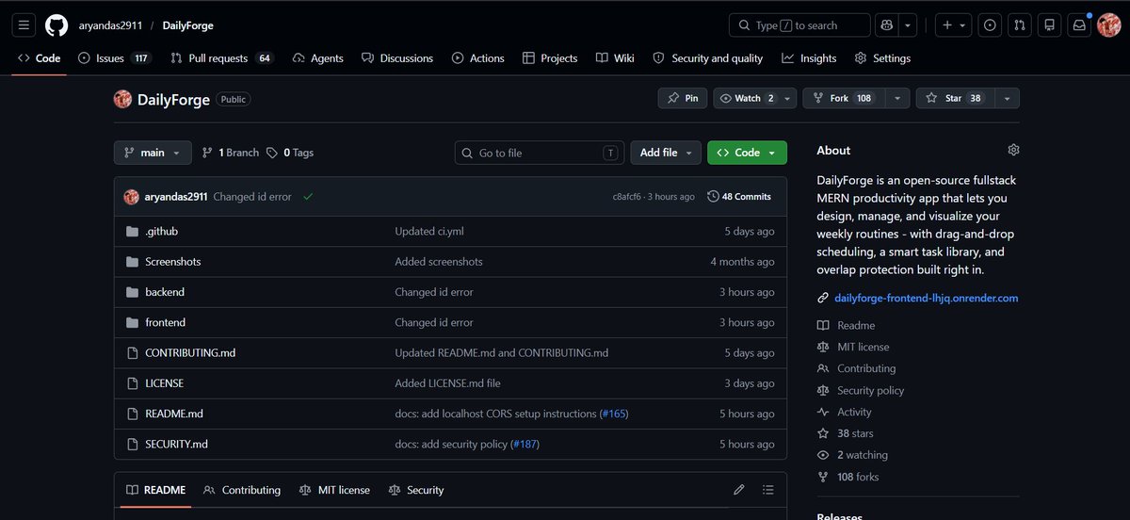Star the DailyForge repository

954,98
